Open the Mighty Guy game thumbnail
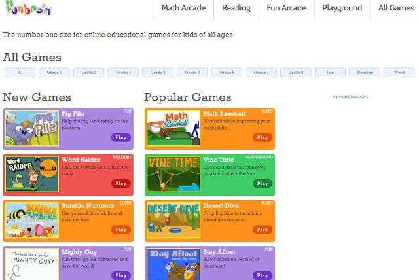The image size is (419, 280). [x=32, y=264]
